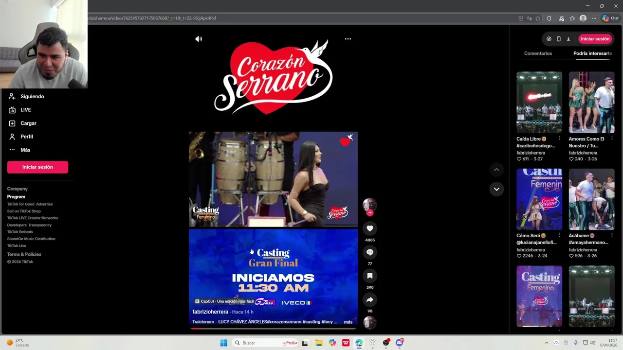
Task: Click the Iniciar sesión button in left sidebar
Action: (x=37, y=167)
